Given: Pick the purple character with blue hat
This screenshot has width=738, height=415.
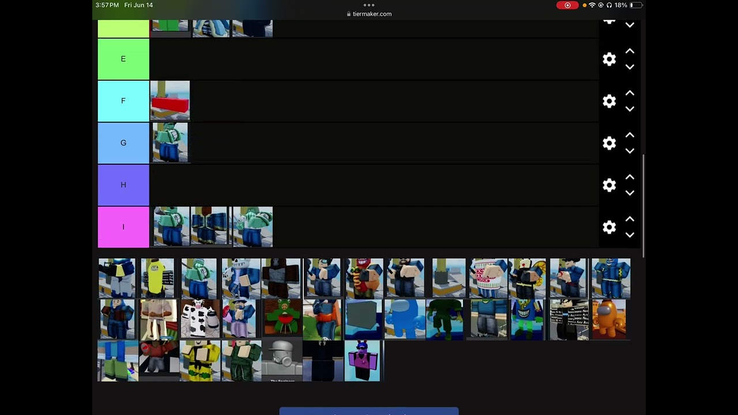Looking at the screenshot, I should tap(363, 361).
